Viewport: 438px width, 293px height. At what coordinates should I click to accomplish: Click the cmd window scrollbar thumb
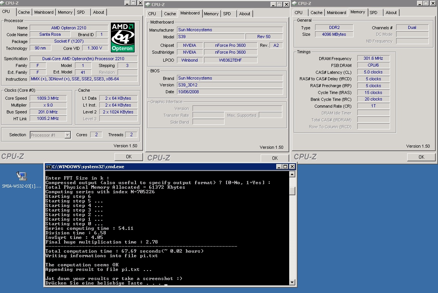[292, 191]
